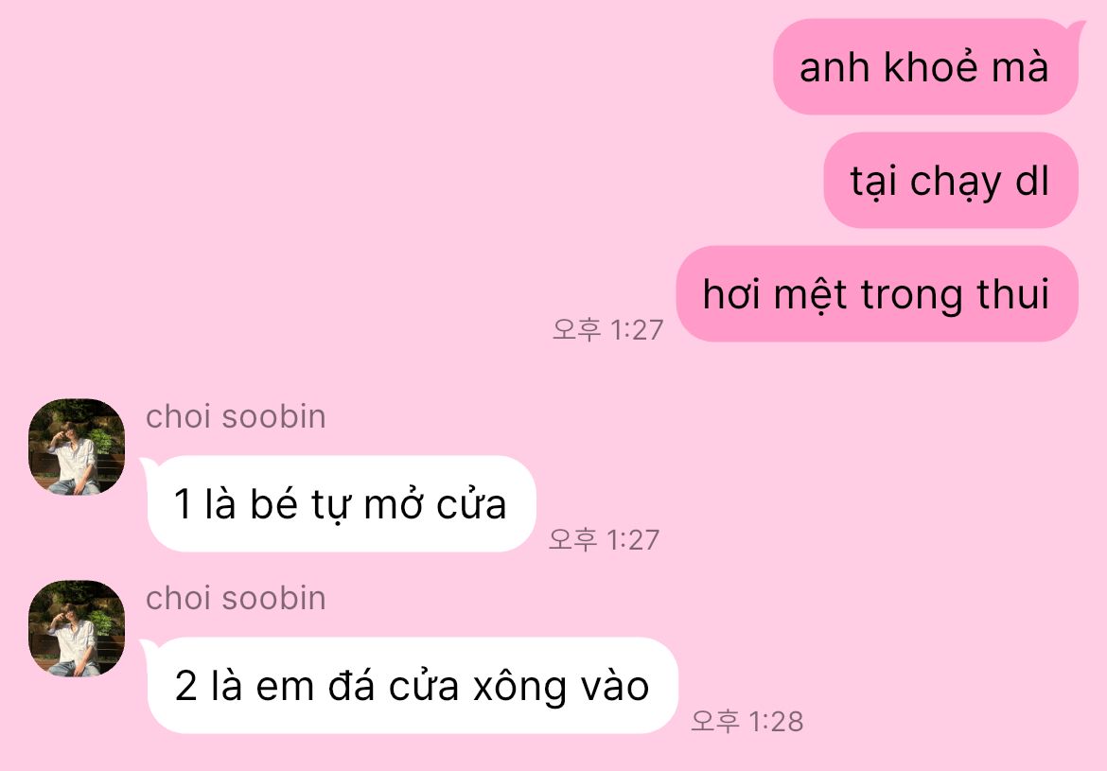This screenshot has width=1107, height=771.
Task: Click the first choi soobin sender name
Action: (x=236, y=416)
